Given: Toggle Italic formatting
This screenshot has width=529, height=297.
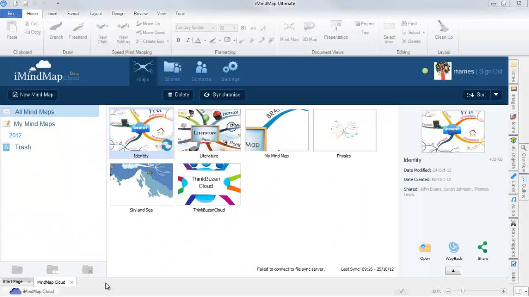Looking at the screenshot, I should [188, 40].
